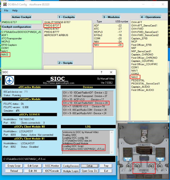The width and height of the screenshot is (170, 180).
Task: Select ADF1 in Cockpit configuration
Action: pyautogui.click(x=4, y=35)
